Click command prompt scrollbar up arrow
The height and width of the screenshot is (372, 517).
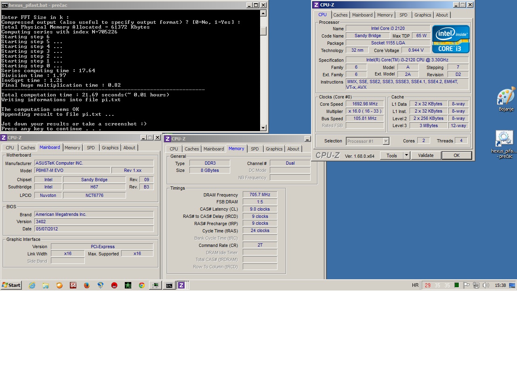(x=263, y=13)
